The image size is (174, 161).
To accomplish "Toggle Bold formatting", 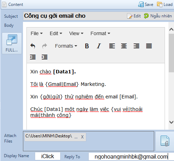I will 87,46.
